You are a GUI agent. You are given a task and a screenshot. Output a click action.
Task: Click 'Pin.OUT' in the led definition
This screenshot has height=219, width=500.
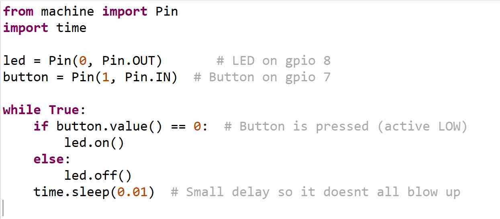(x=132, y=60)
